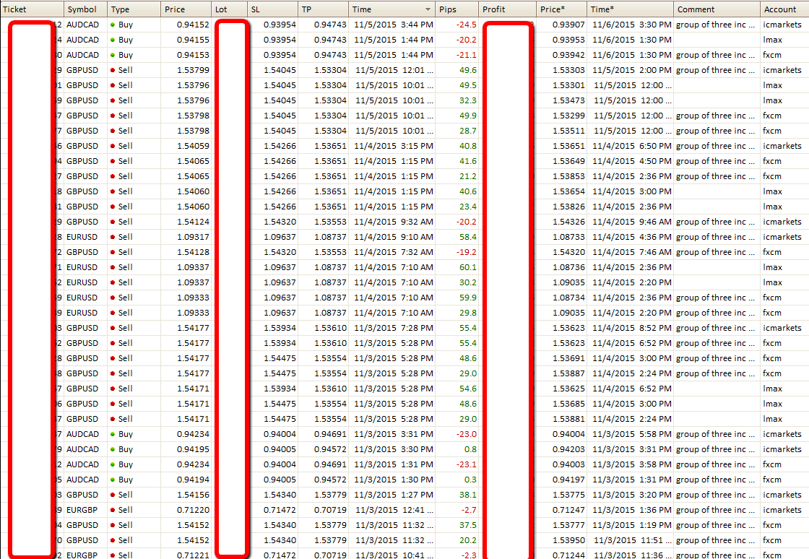Select the Pips value -21.1
The image size is (809, 559).
coord(467,55)
